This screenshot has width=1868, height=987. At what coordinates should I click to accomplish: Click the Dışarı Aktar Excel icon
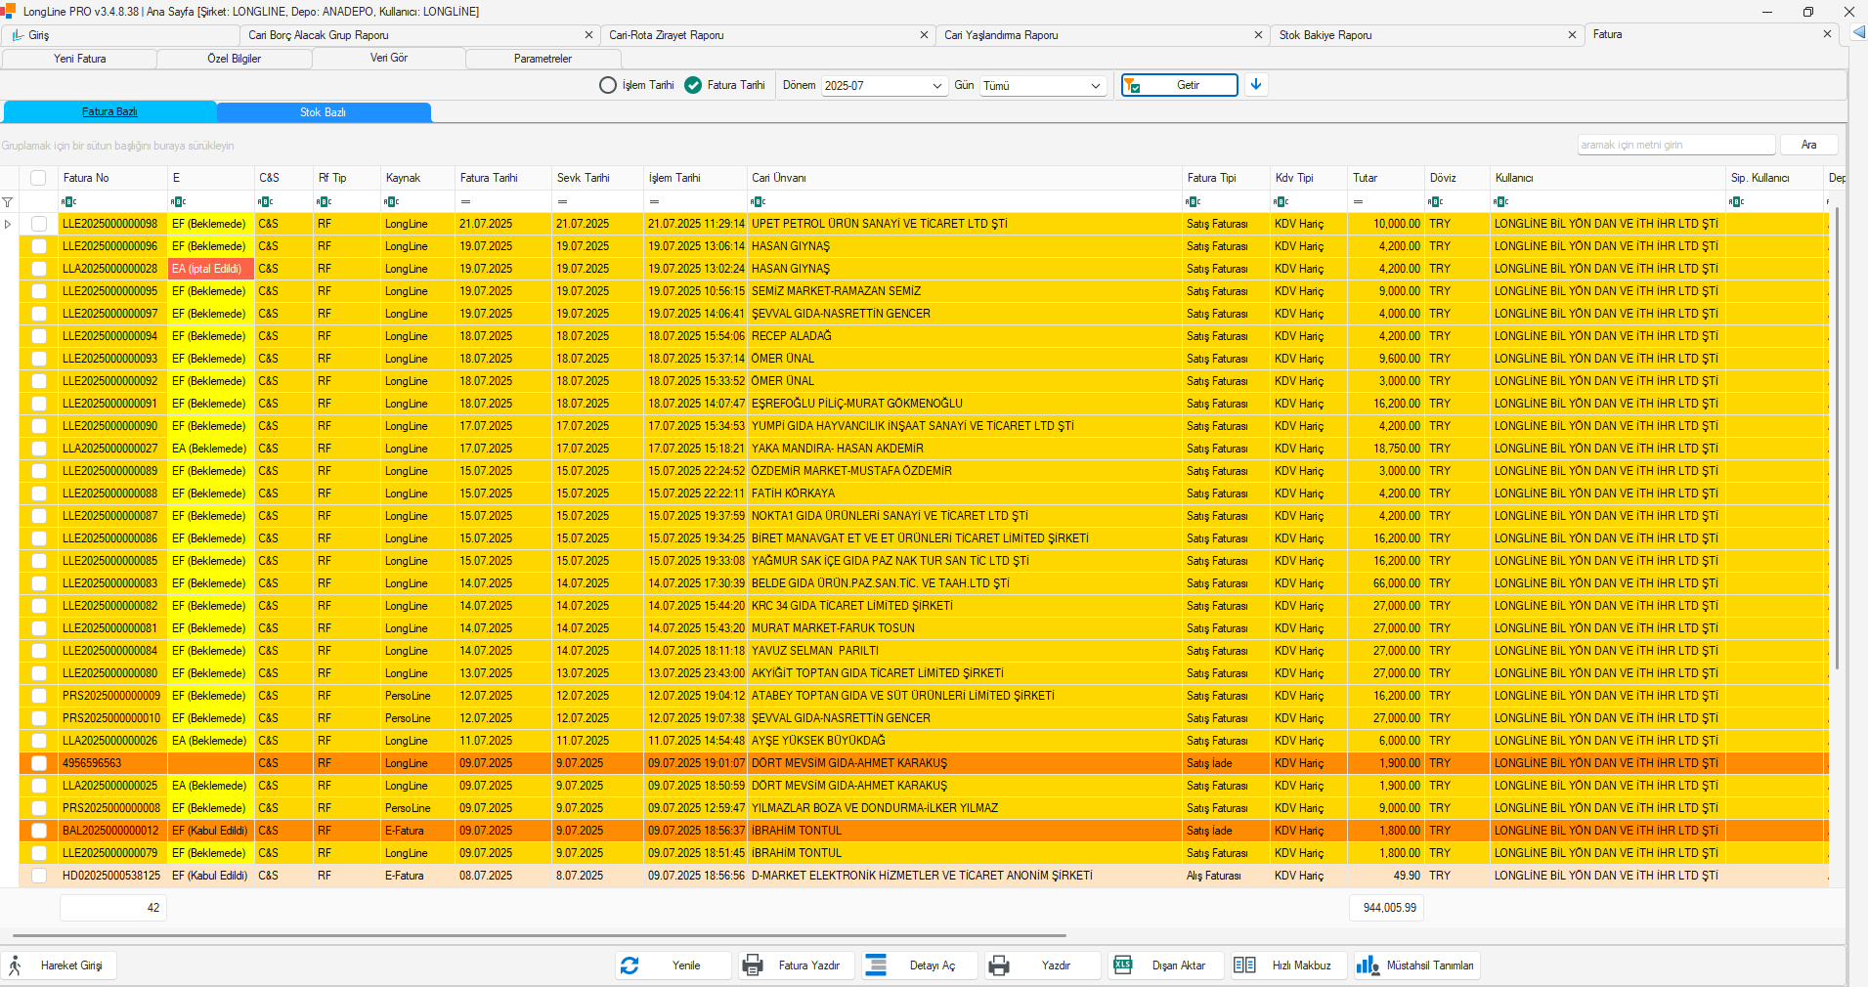[1123, 965]
